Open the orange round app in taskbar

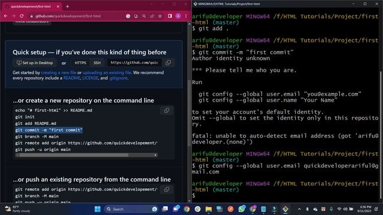[230, 209]
